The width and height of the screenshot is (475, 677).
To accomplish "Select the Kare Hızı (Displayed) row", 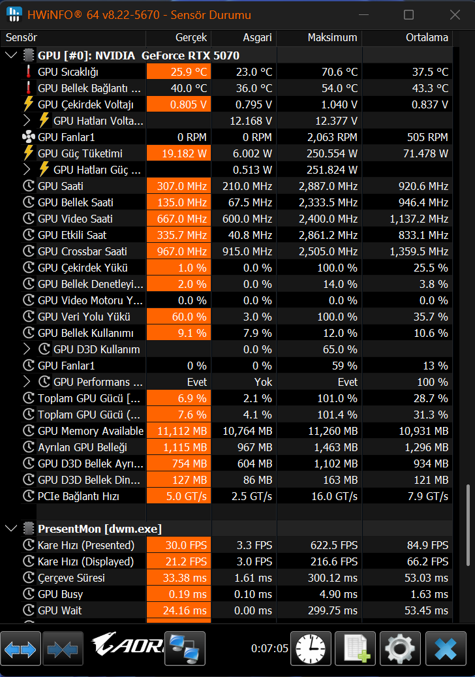I will [x=236, y=561].
